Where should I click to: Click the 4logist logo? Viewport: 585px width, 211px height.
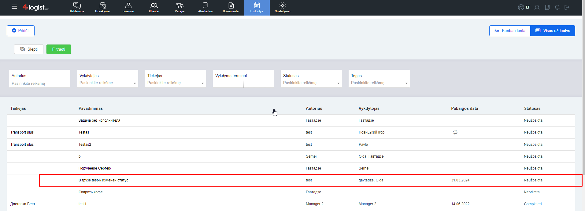tap(36, 7)
